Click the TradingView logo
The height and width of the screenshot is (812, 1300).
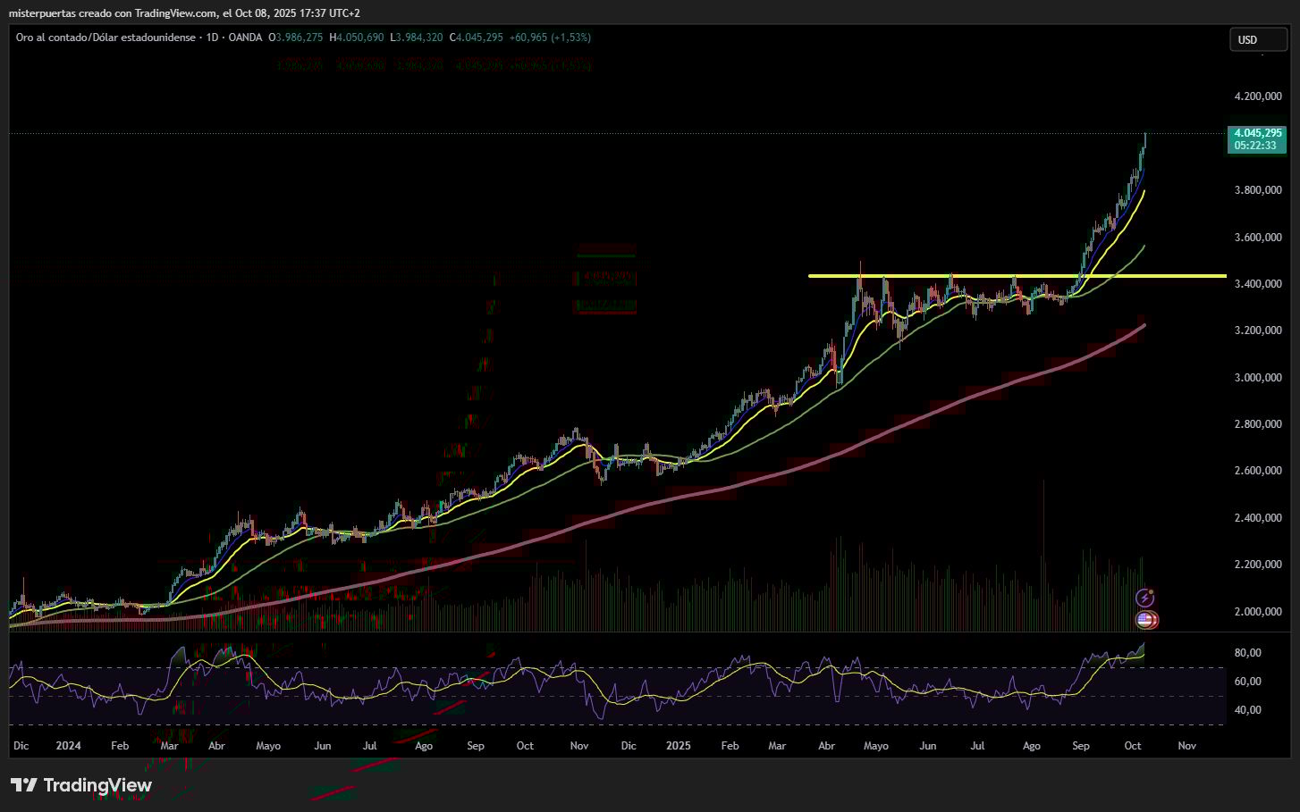[x=81, y=785]
